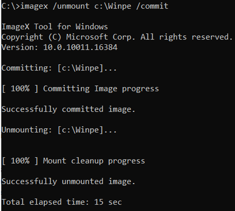Viewport: 235px width, 211px height.
Task: Click "All rights reserved." text
Action: click(187, 37)
